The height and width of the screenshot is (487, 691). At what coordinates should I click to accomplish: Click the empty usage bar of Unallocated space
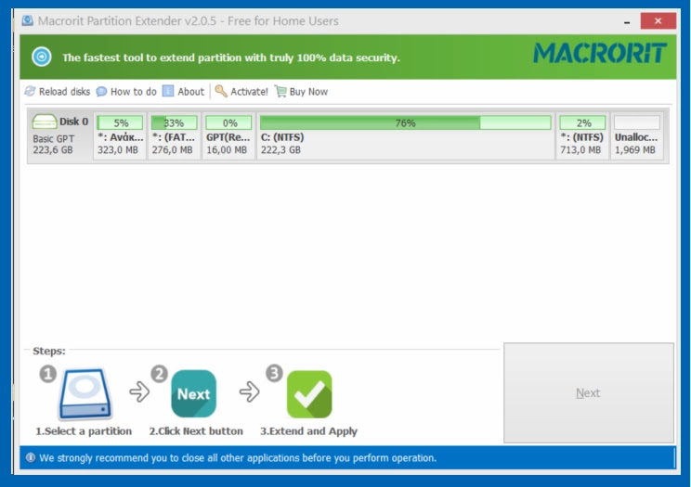(637, 122)
